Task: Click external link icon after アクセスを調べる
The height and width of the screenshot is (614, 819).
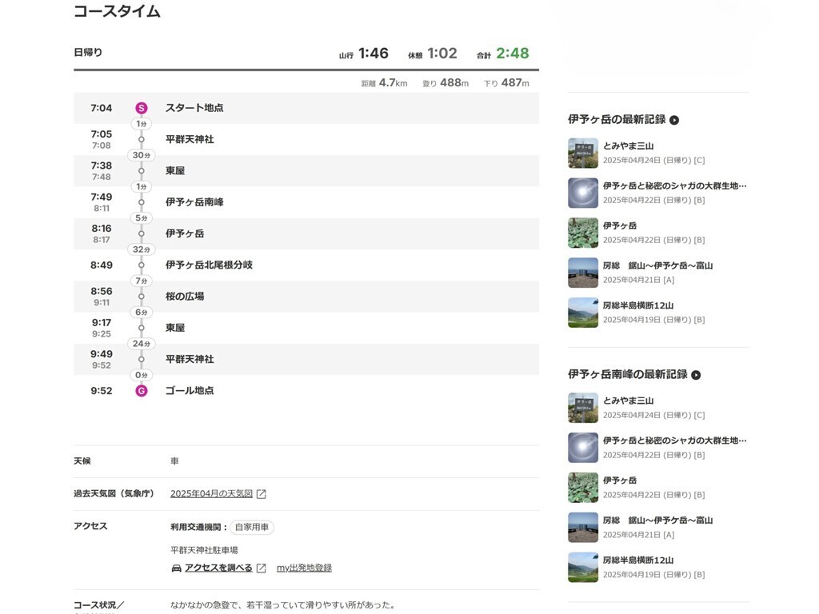Action: coord(262,568)
